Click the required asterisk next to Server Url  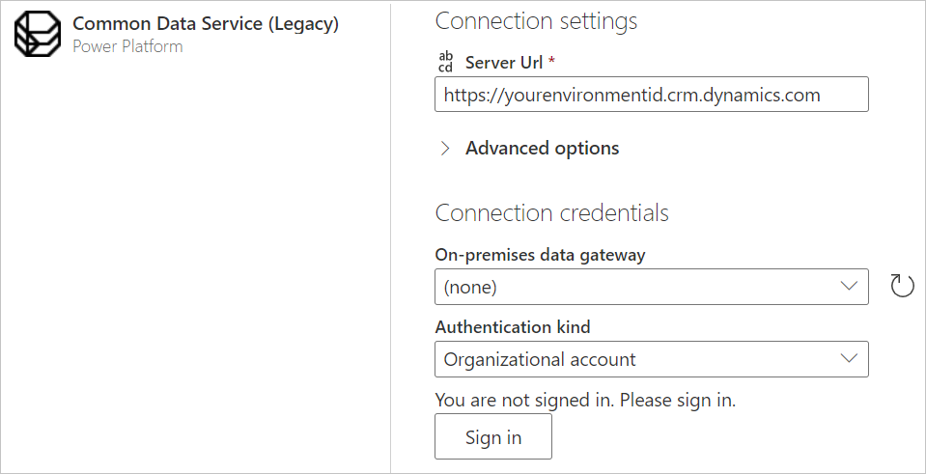[x=551, y=63]
